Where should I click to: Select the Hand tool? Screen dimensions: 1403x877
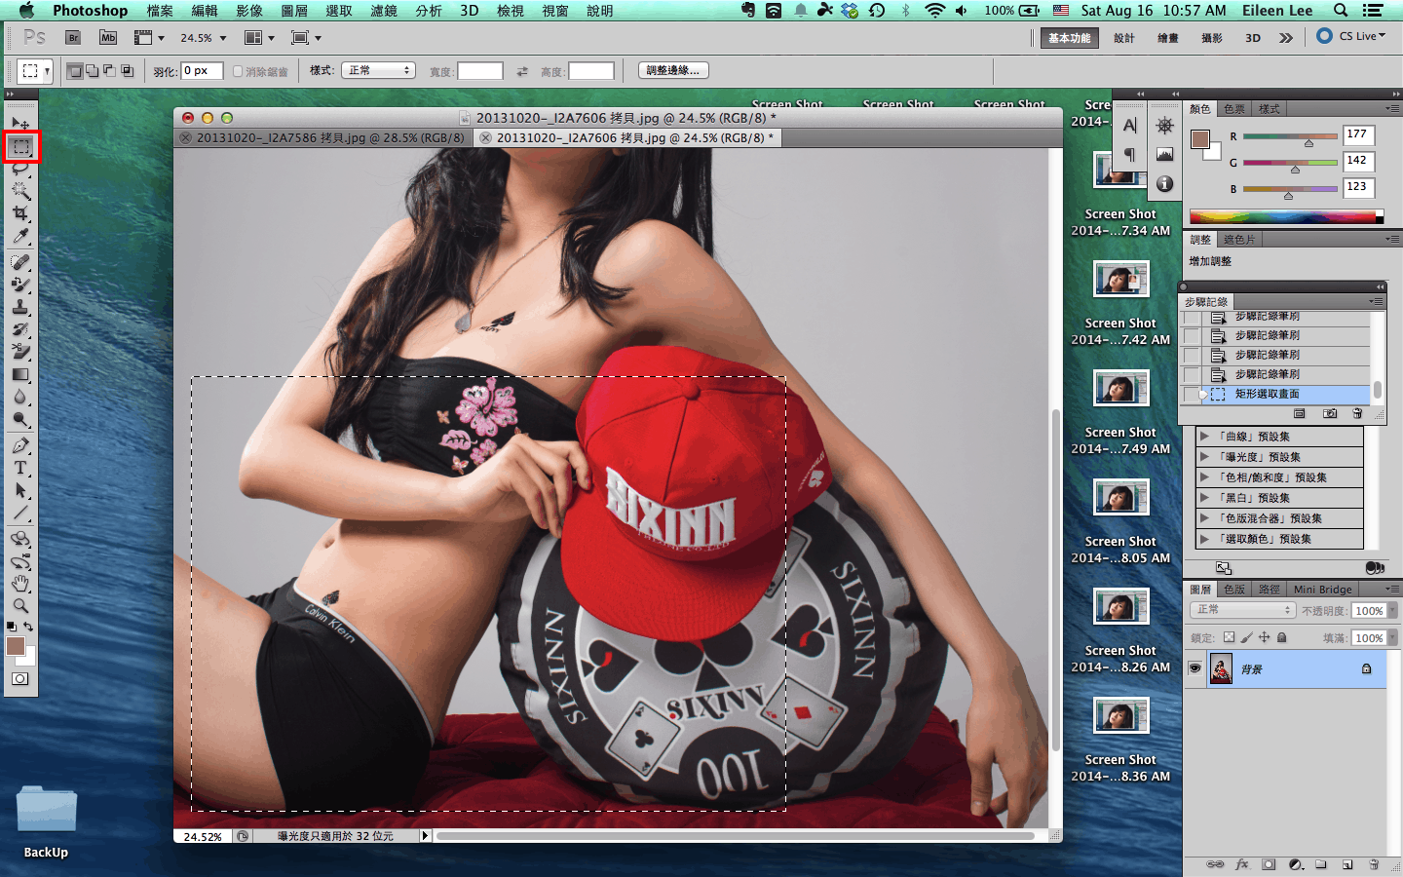coord(20,584)
